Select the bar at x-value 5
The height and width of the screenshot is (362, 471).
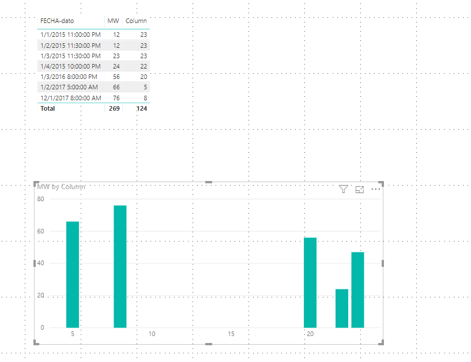(x=73, y=274)
